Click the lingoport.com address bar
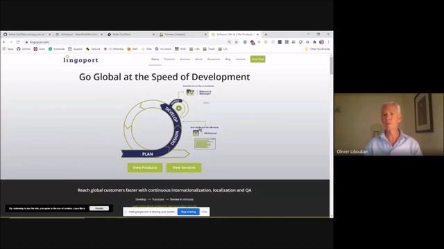Viewport: 444px width, 249px height. pyautogui.click(x=125, y=42)
